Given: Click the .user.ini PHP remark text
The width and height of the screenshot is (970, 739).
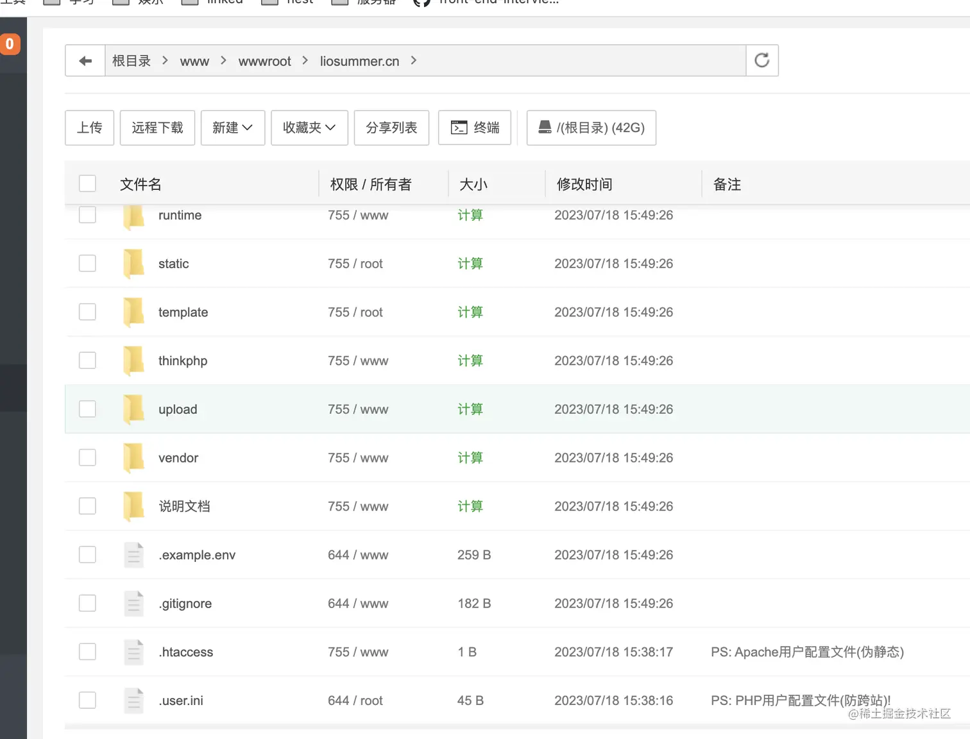Looking at the screenshot, I should (x=801, y=701).
